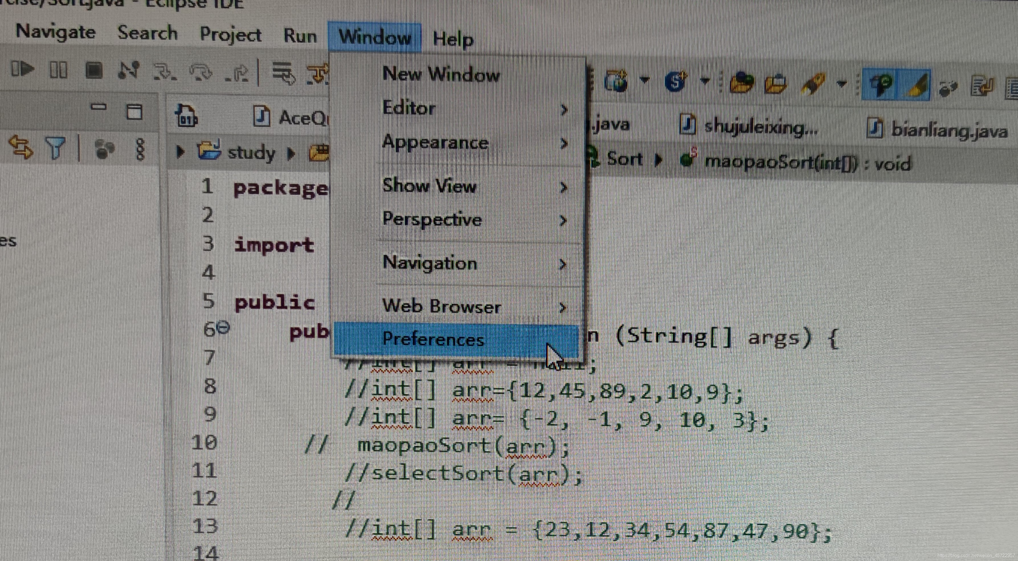The width and height of the screenshot is (1018, 561).
Task: Click the Disconnect toolbar icon
Action: [x=129, y=70]
